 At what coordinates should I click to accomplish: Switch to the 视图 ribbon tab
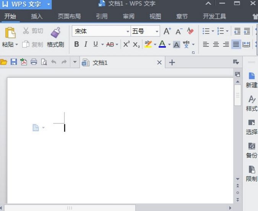click(155, 16)
